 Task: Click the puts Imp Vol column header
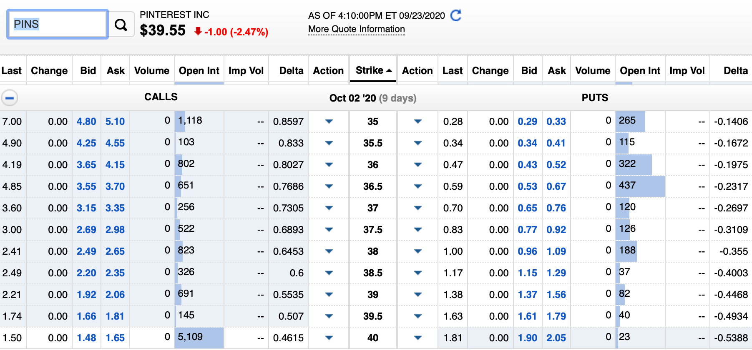[687, 71]
